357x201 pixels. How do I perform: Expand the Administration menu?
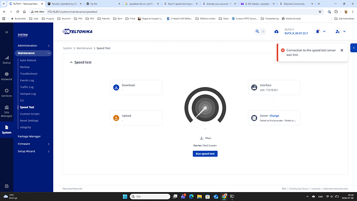(34, 46)
